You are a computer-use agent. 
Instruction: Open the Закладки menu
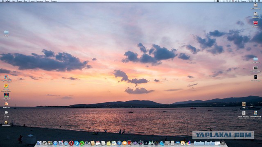(40, 1)
